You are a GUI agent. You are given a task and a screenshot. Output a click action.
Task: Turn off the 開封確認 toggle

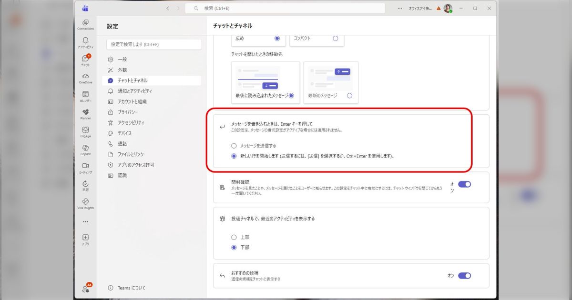[465, 184]
